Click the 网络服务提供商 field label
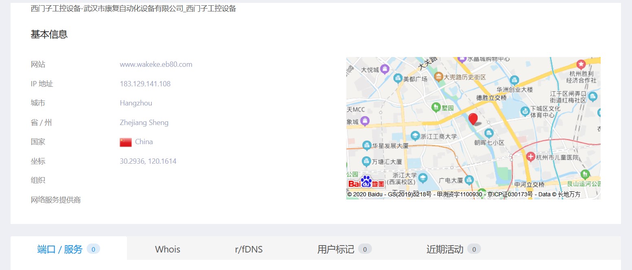This screenshot has width=632, height=270. [56, 200]
